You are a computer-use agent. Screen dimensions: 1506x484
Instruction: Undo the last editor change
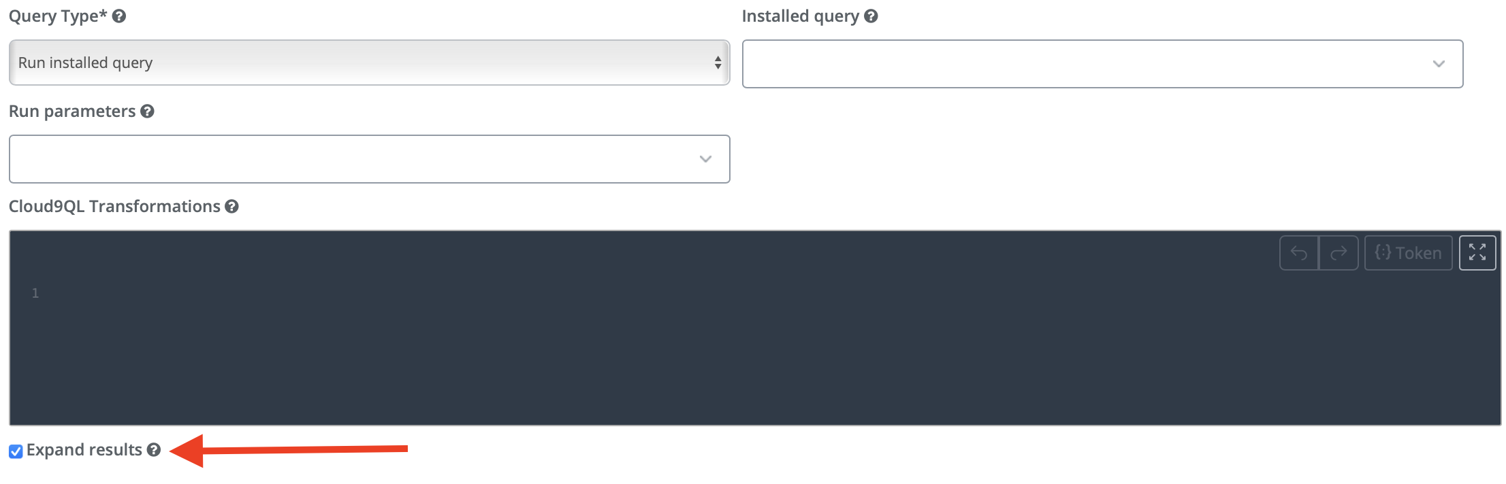(x=1299, y=254)
